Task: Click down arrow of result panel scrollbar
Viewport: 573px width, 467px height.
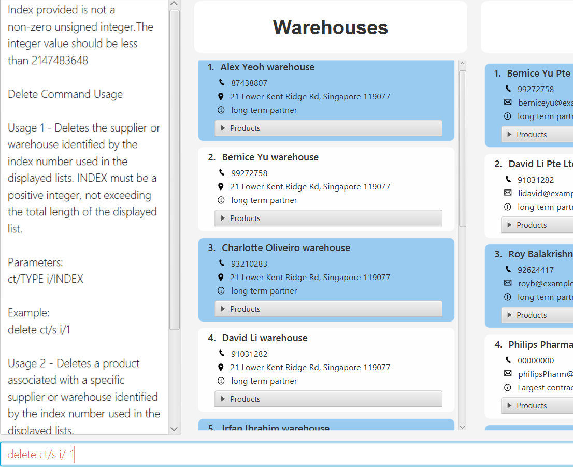Action: pos(174,429)
